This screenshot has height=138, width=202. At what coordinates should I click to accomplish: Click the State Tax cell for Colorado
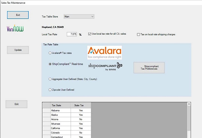(81, 133)
